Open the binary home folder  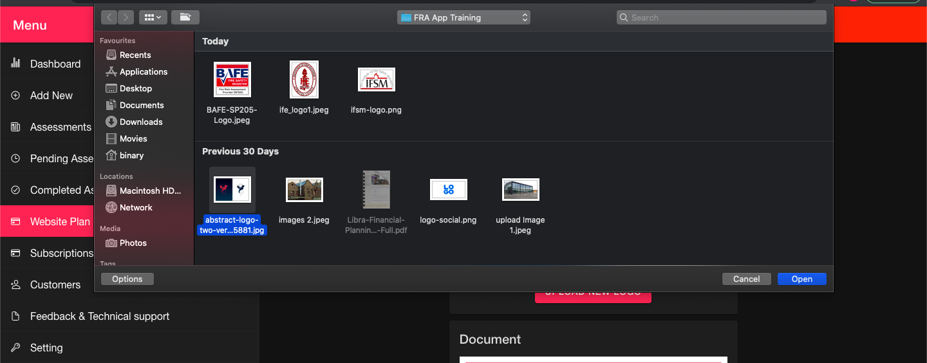tap(131, 155)
